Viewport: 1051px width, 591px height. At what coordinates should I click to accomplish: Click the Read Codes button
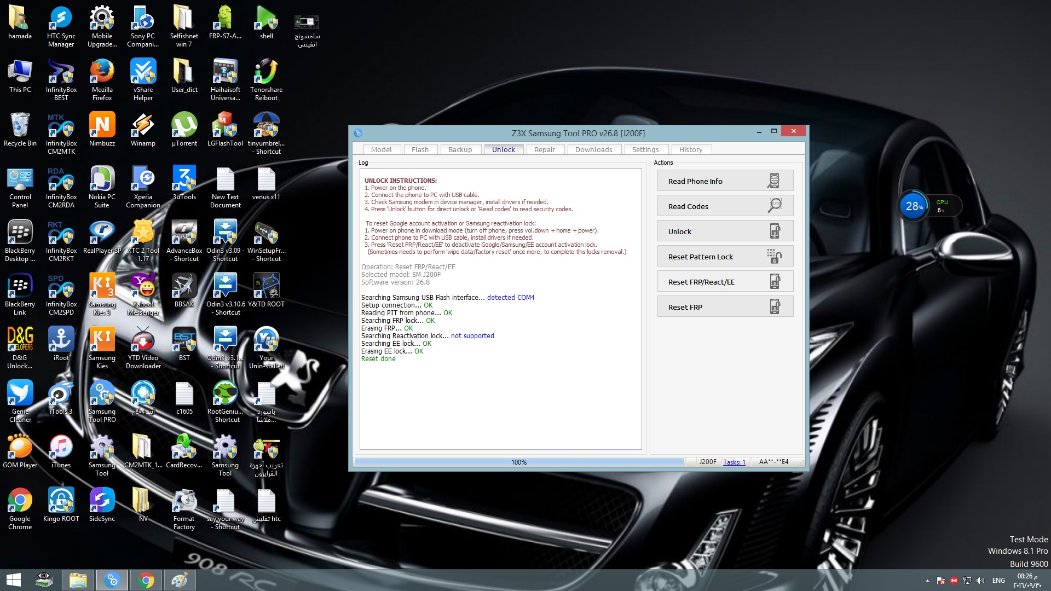click(x=725, y=206)
